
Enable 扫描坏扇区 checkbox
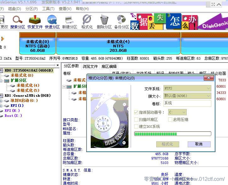click(x=136, y=119)
